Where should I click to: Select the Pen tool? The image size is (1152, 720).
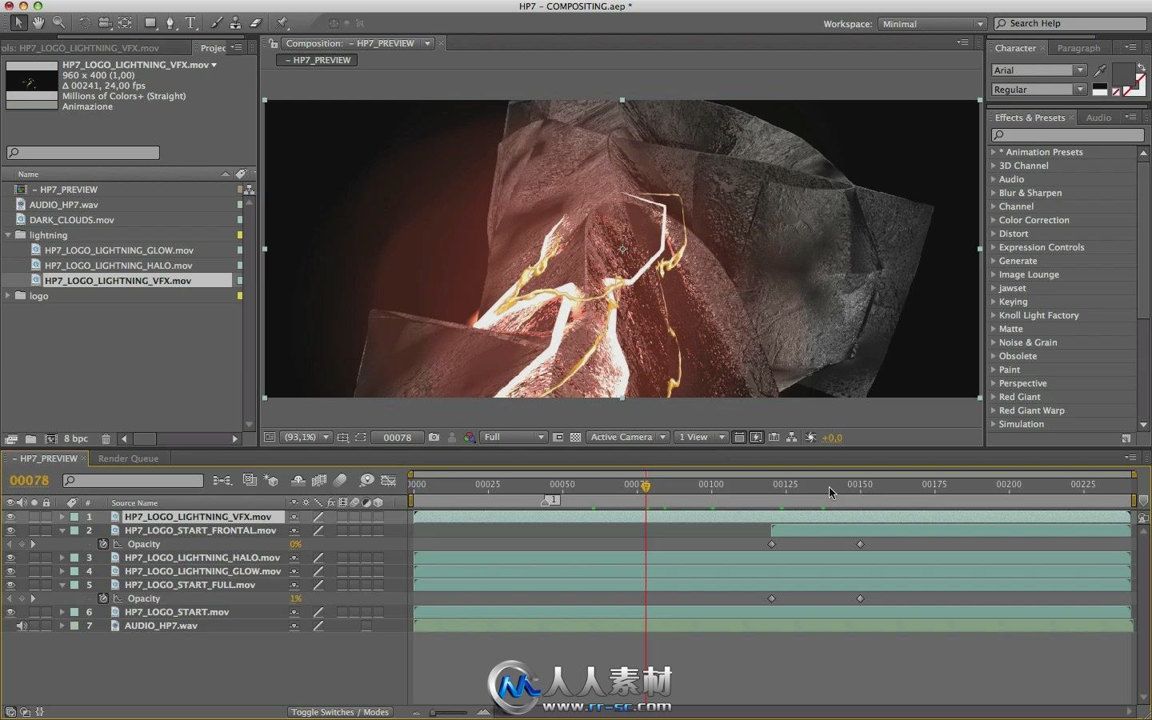click(170, 23)
